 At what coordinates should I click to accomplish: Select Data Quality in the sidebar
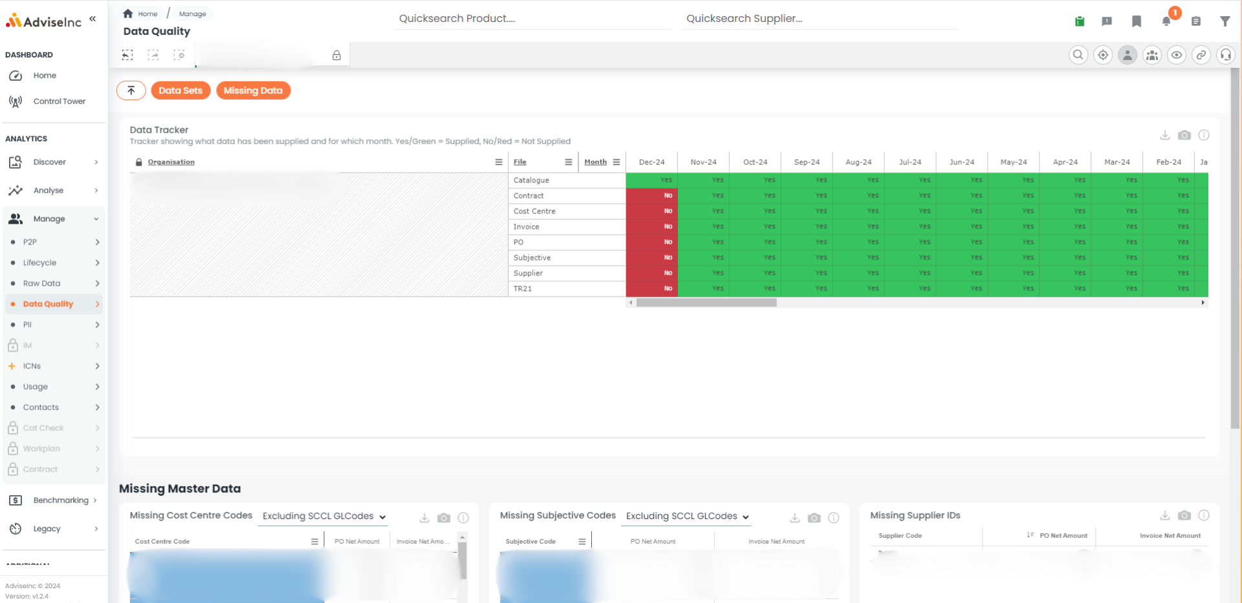coord(54,304)
